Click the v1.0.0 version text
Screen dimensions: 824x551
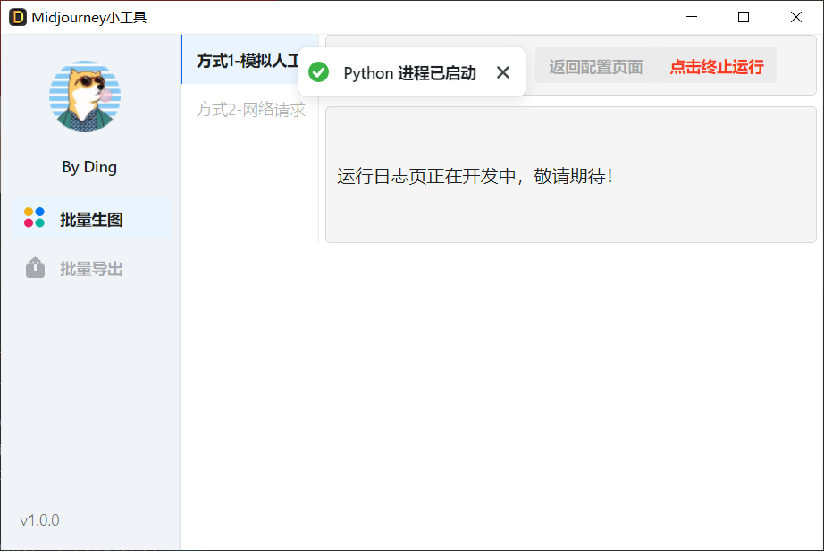point(38,520)
